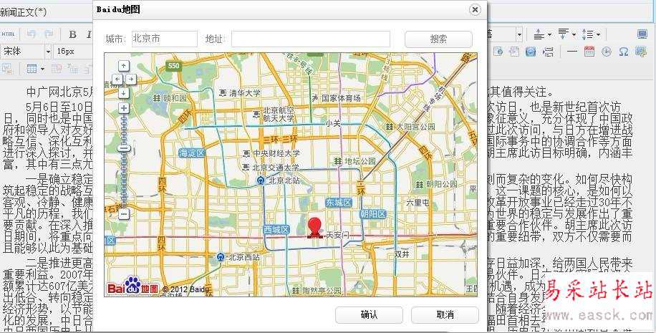Zoom in using the map plus button
The height and width of the screenshot is (333, 656).
tap(124, 108)
